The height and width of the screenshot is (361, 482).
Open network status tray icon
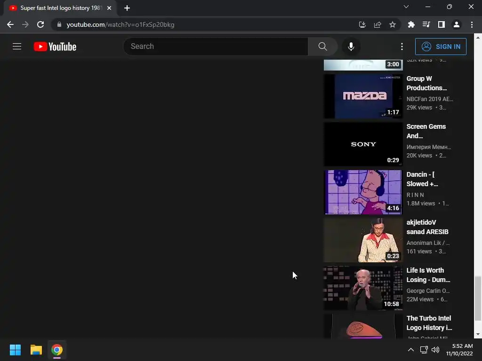pos(424,350)
